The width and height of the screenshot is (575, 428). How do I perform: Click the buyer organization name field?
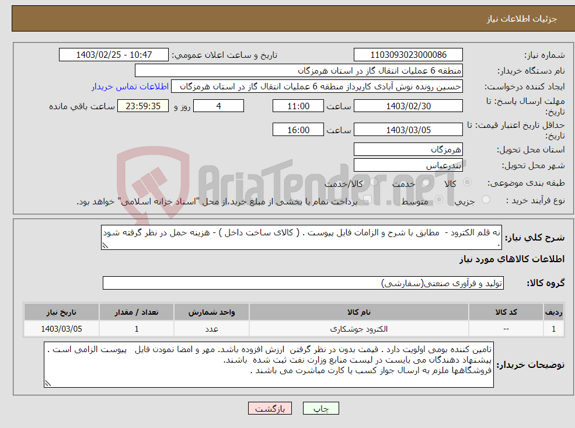[299, 71]
